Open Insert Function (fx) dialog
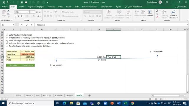Viewport: 189px width, 106px height. (32, 25)
